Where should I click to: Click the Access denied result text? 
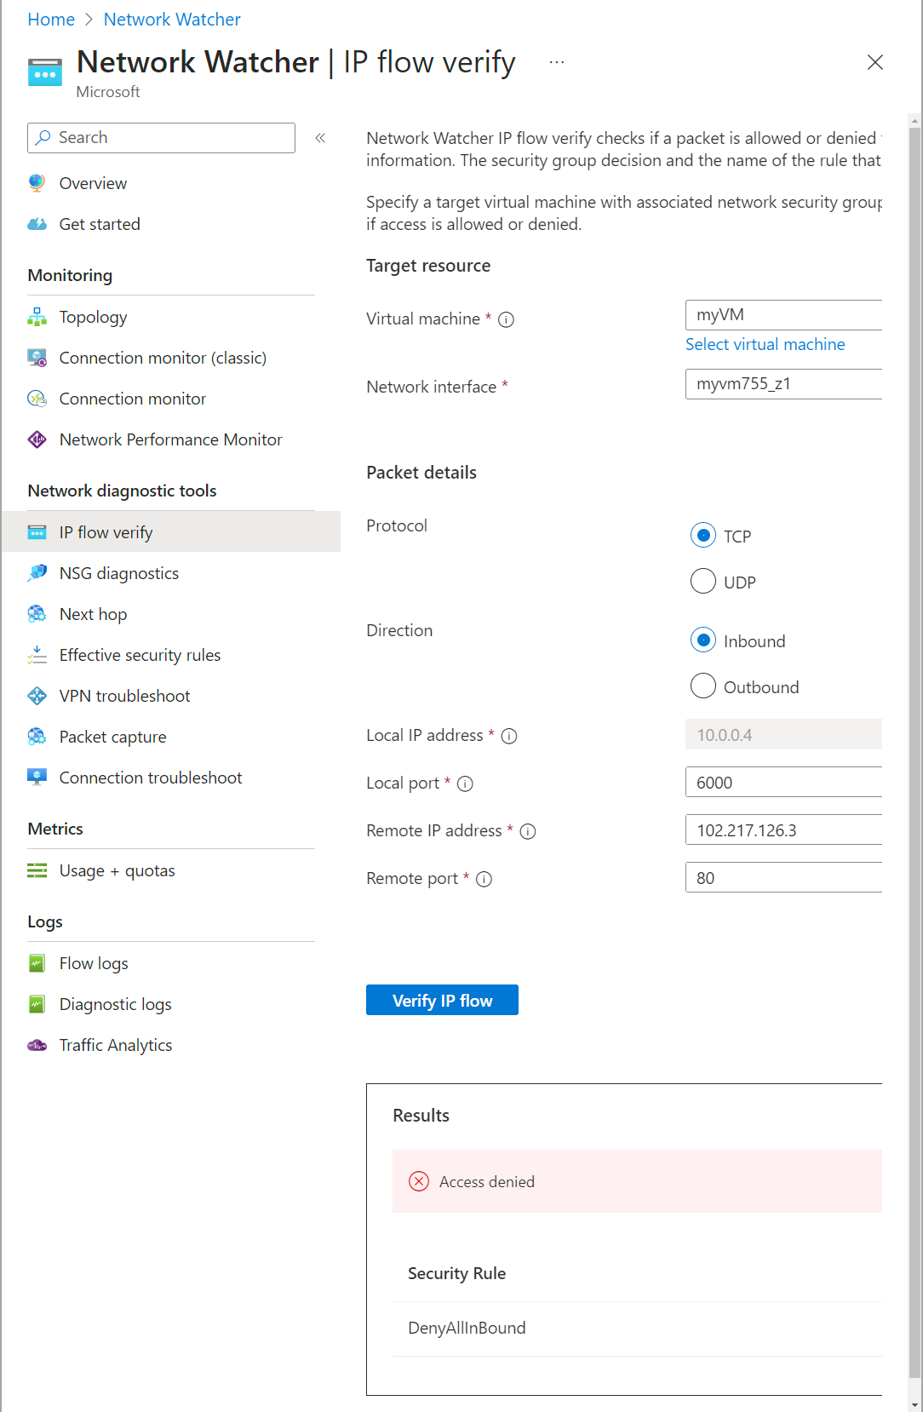coord(487,1182)
